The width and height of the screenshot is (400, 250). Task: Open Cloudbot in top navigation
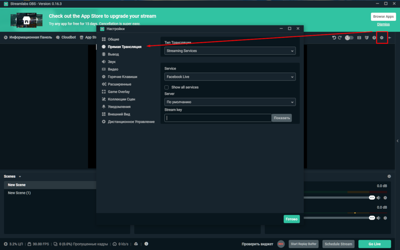click(66, 38)
